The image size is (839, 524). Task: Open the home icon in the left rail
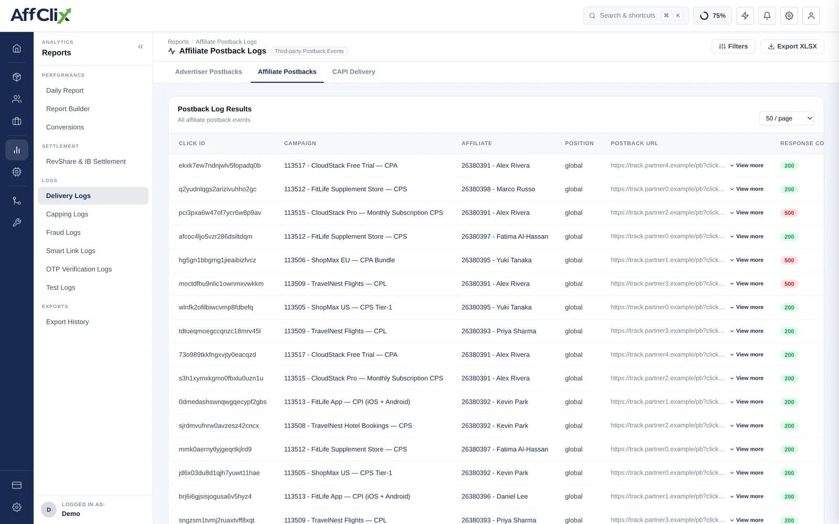click(17, 48)
